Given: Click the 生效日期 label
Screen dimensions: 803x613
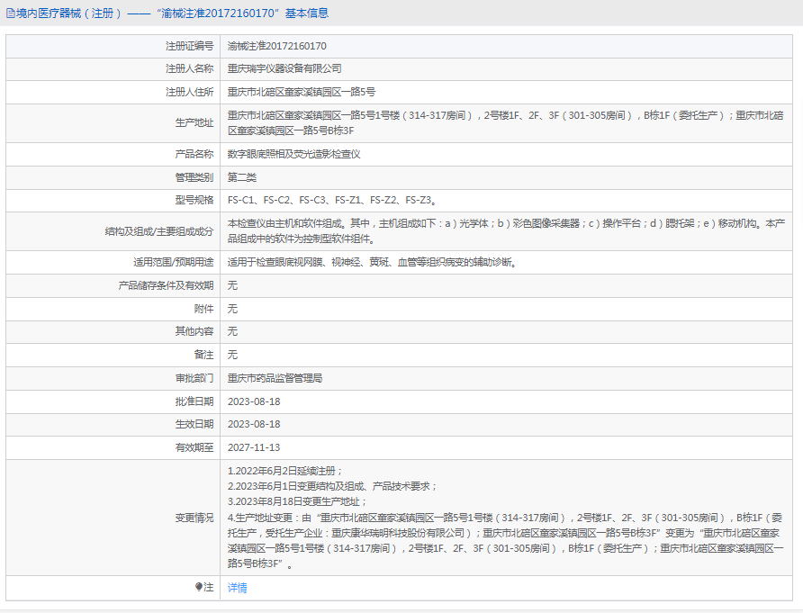Looking at the screenshot, I should pyautogui.click(x=194, y=425).
